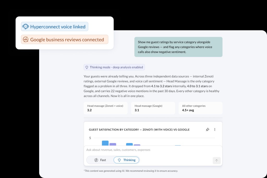Click the '4.5+ avg' value
This screenshot has height=178, width=267.
coord(188,110)
